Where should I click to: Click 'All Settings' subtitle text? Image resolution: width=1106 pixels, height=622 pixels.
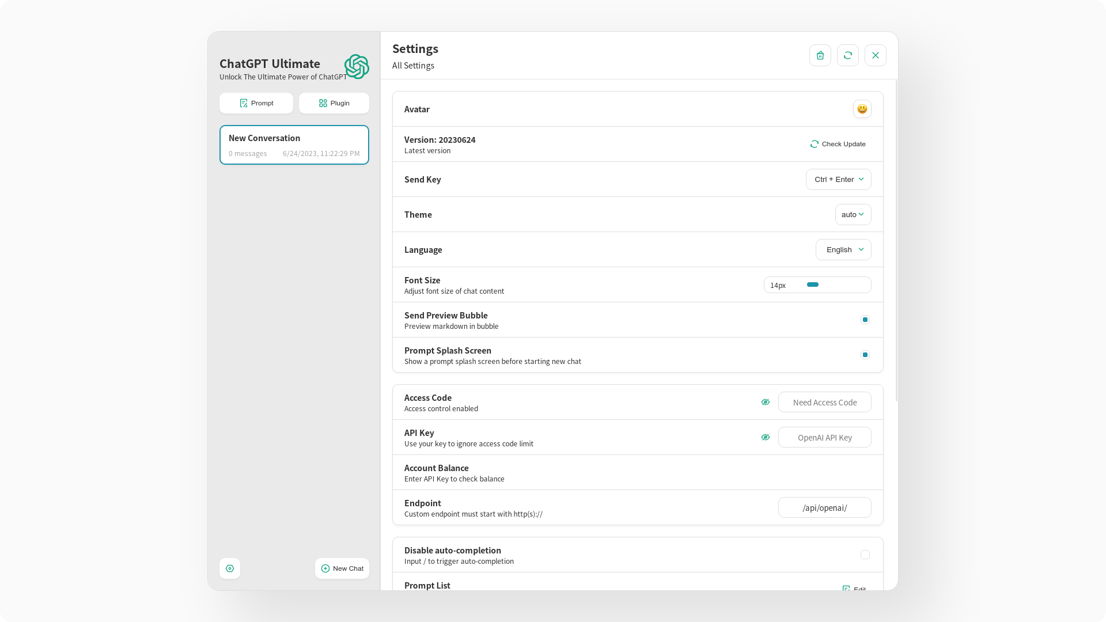click(414, 66)
